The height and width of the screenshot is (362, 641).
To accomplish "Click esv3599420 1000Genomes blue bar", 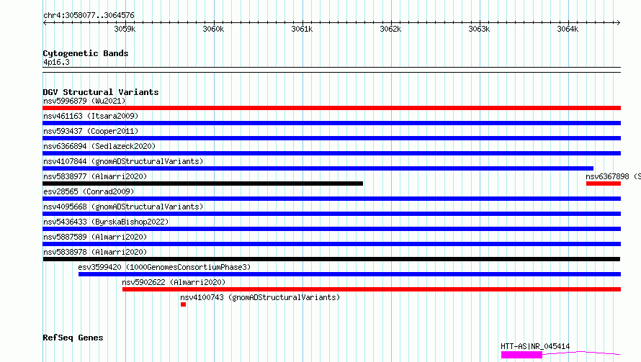I will (x=349, y=274).
